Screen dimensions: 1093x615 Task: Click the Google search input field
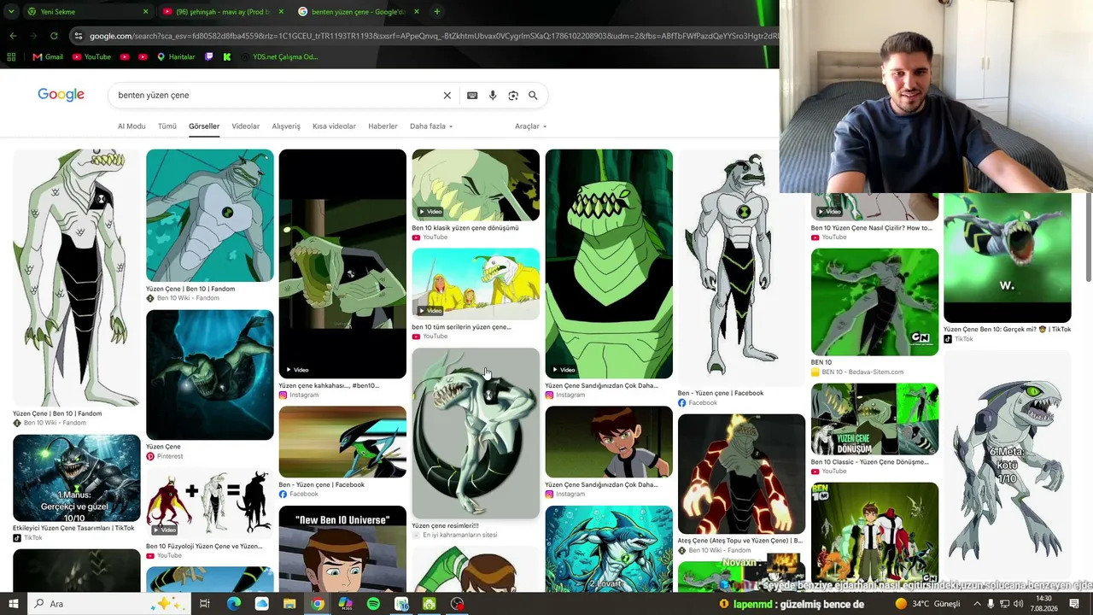pyautogui.click(x=278, y=96)
